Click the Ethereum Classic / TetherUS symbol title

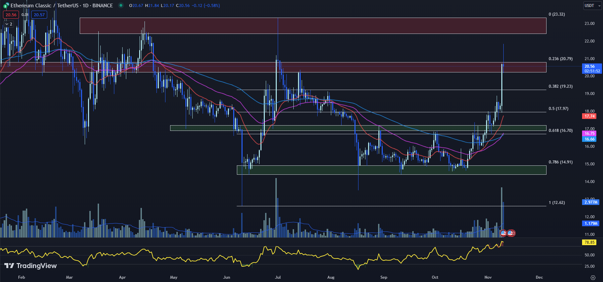61,6
